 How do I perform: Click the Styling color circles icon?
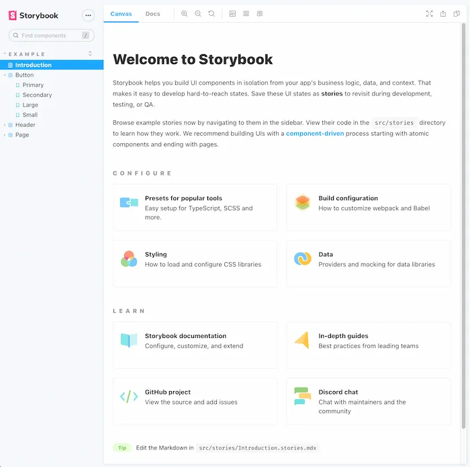tap(129, 259)
